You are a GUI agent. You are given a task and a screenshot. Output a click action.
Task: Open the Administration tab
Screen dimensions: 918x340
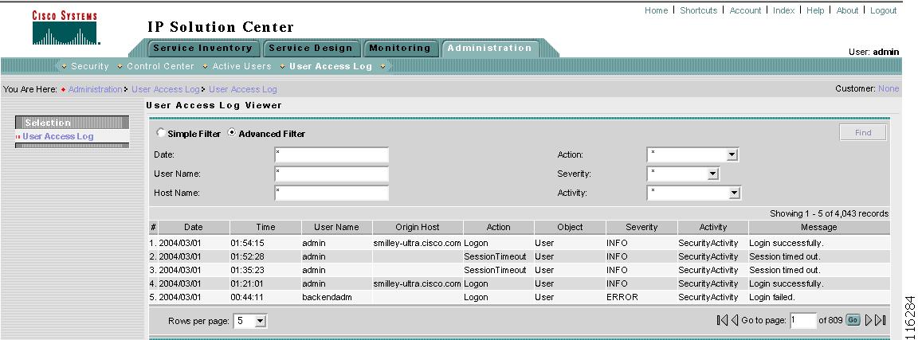[x=489, y=48]
